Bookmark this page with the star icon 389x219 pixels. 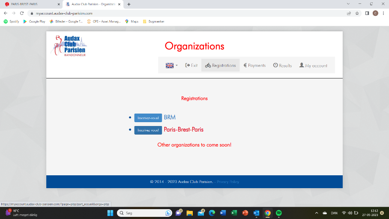pyautogui.click(x=357, y=13)
